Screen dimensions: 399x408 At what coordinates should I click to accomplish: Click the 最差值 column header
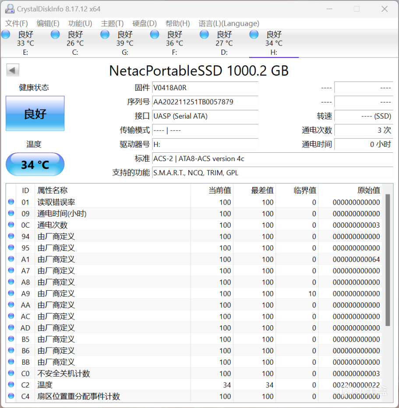[254, 190]
